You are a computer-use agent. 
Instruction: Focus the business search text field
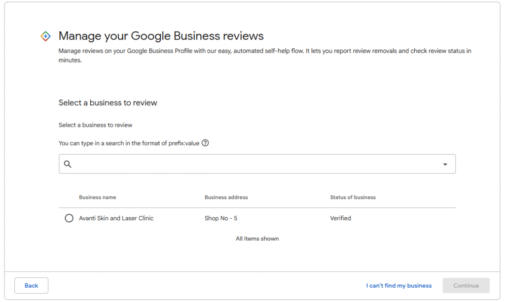click(256, 164)
